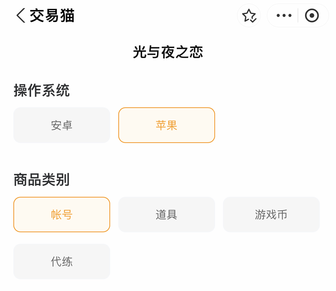Open the three-dots more menu

(284, 15)
